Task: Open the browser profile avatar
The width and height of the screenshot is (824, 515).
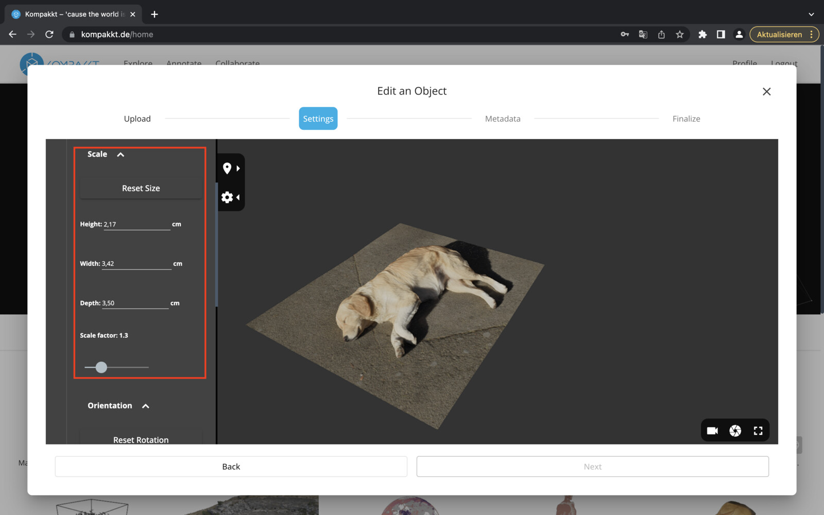Action: pos(739,35)
